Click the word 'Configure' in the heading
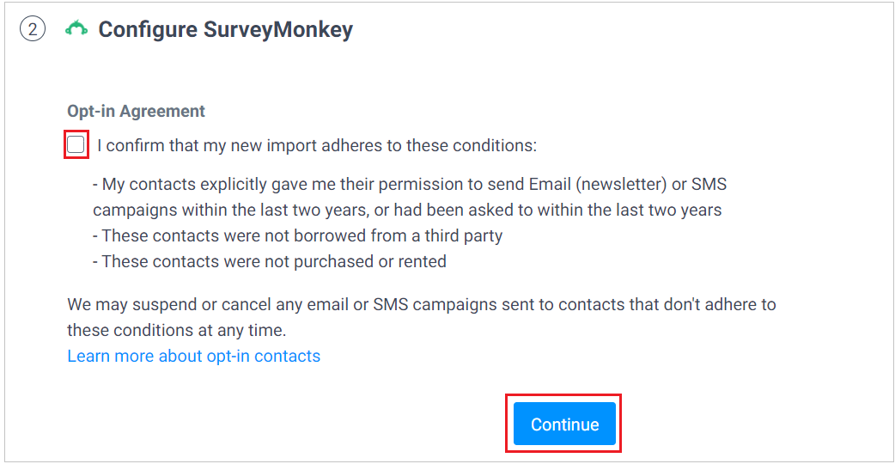Image resolution: width=895 pixels, height=464 pixels. tap(148, 29)
